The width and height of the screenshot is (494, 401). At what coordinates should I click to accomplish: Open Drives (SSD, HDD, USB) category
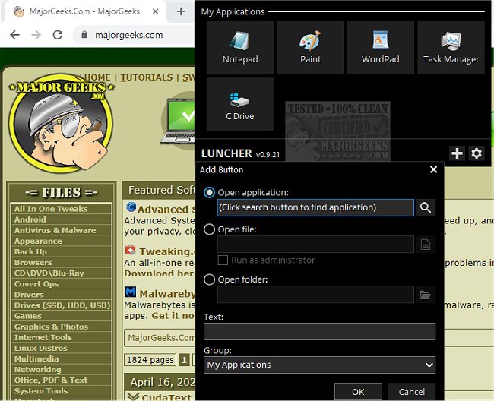(x=62, y=305)
